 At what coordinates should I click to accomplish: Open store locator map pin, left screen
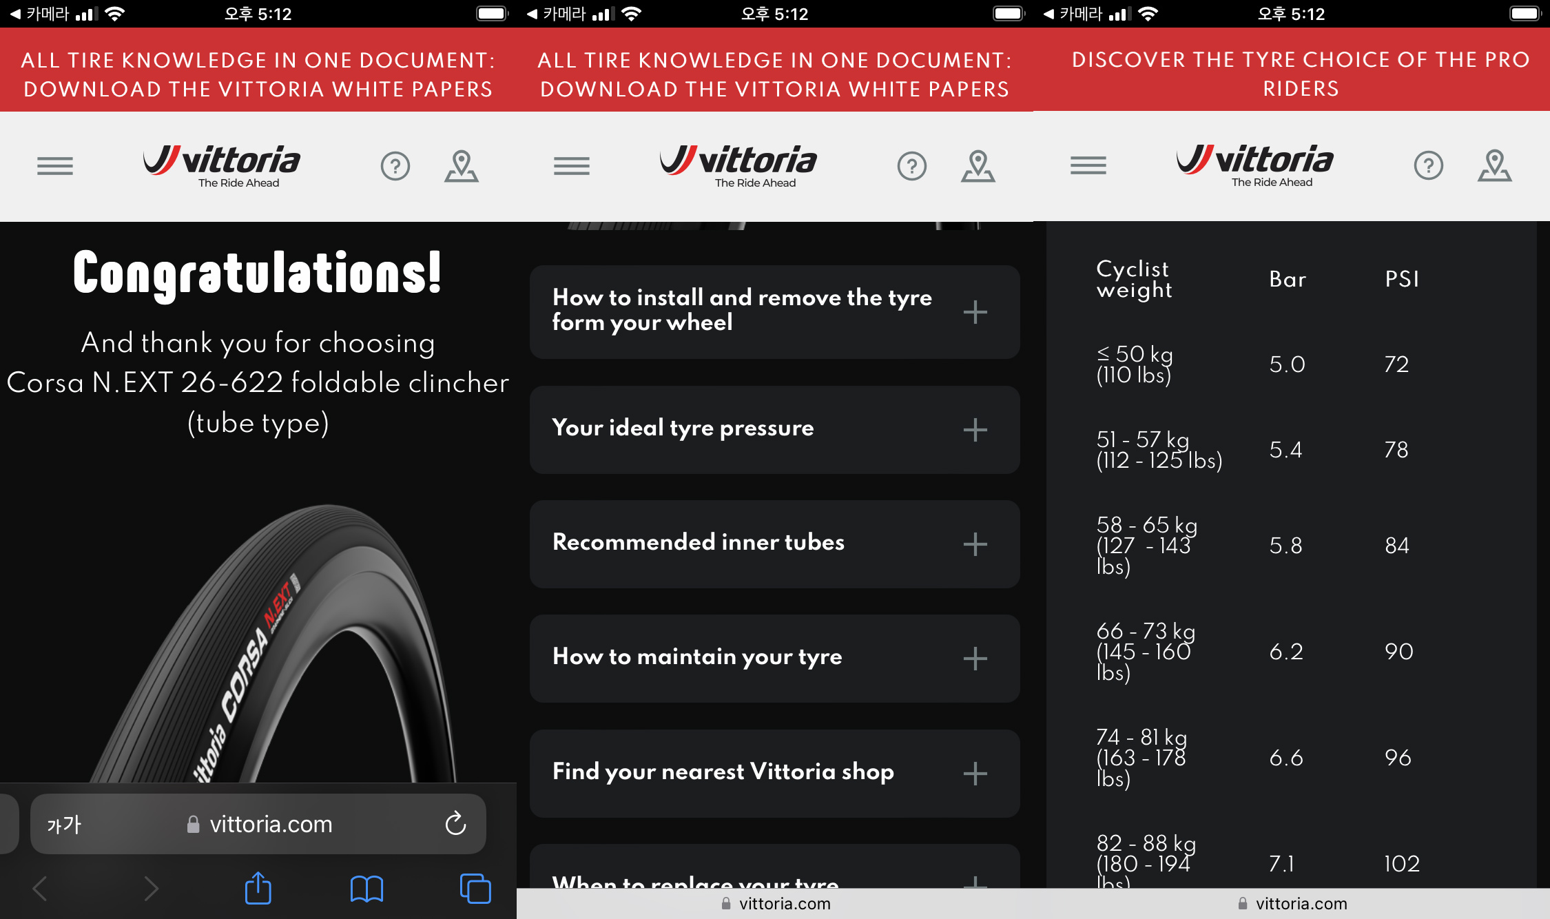click(462, 166)
